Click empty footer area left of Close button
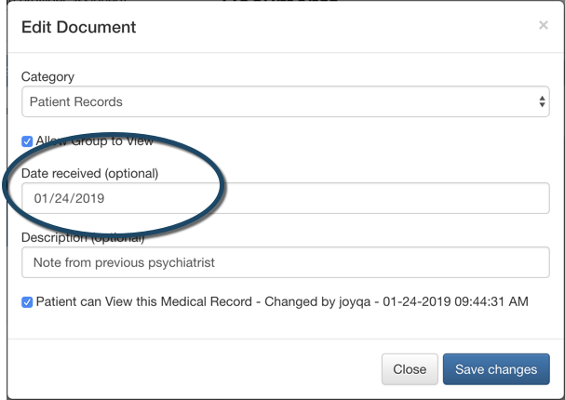The width and height of the screenshot is (565, 400). pyautogui.click(x=186, y=369)
